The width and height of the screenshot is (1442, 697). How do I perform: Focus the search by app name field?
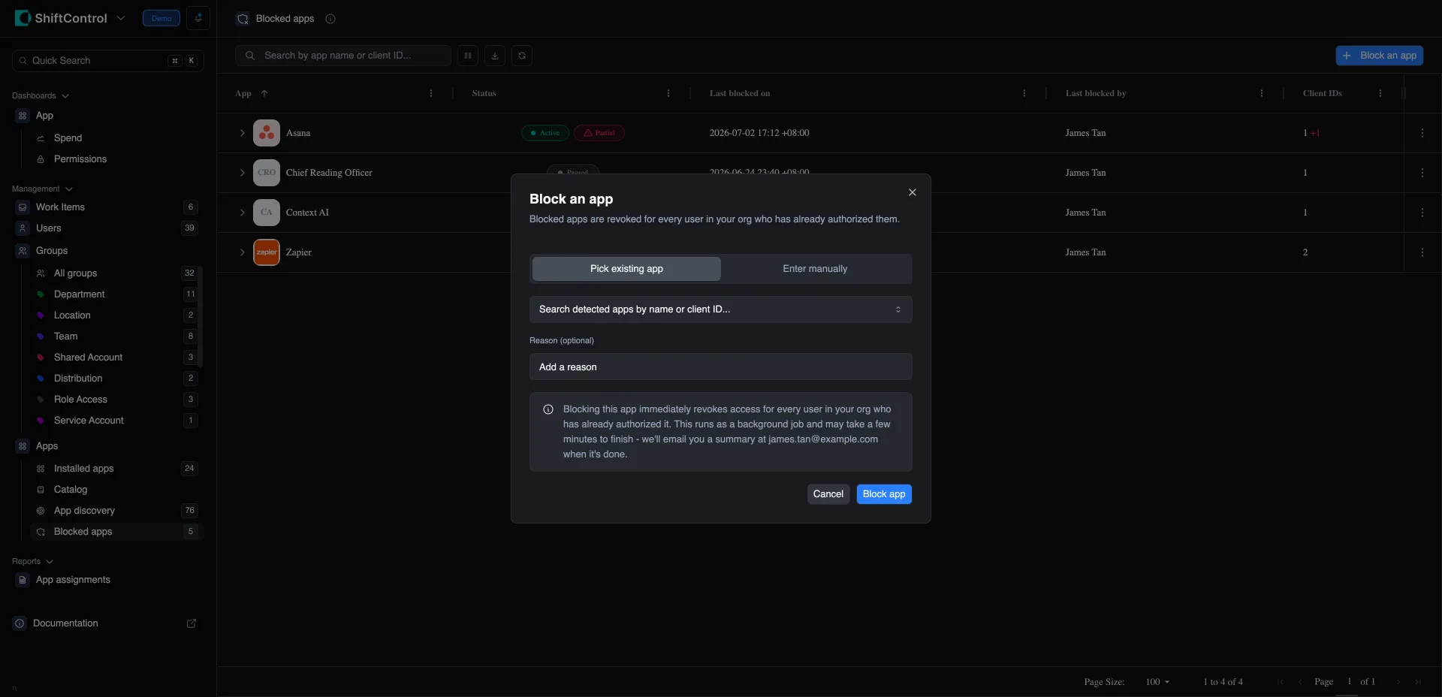(343, 56)
